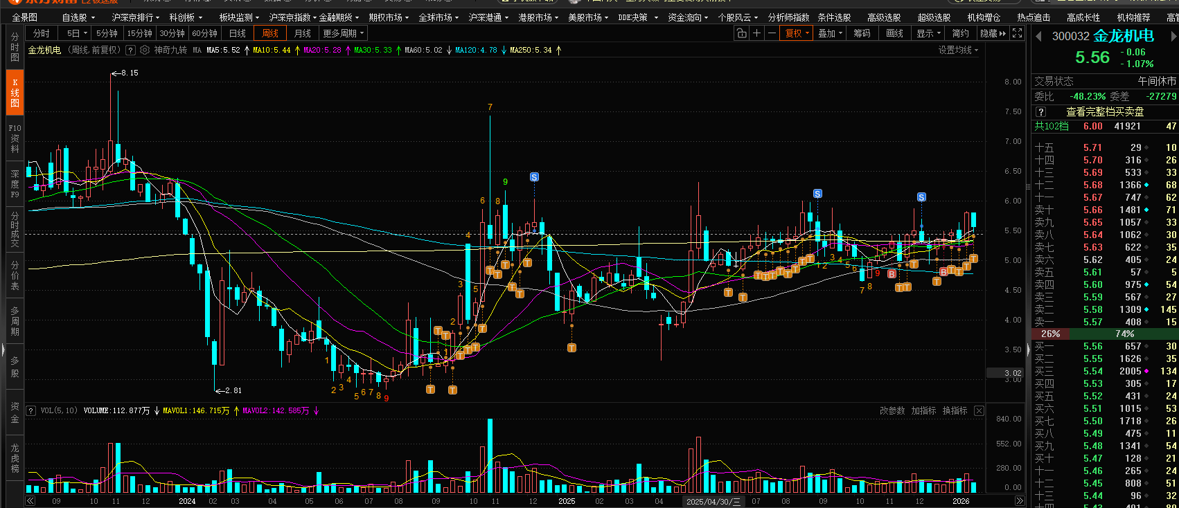The image size is (1179, 508).
Task: Click 换指标 in VOL panel
Action: [x=955, y=410]
